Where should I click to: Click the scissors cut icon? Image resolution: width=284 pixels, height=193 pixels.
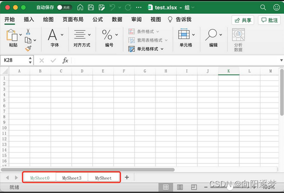coord(28,32)
